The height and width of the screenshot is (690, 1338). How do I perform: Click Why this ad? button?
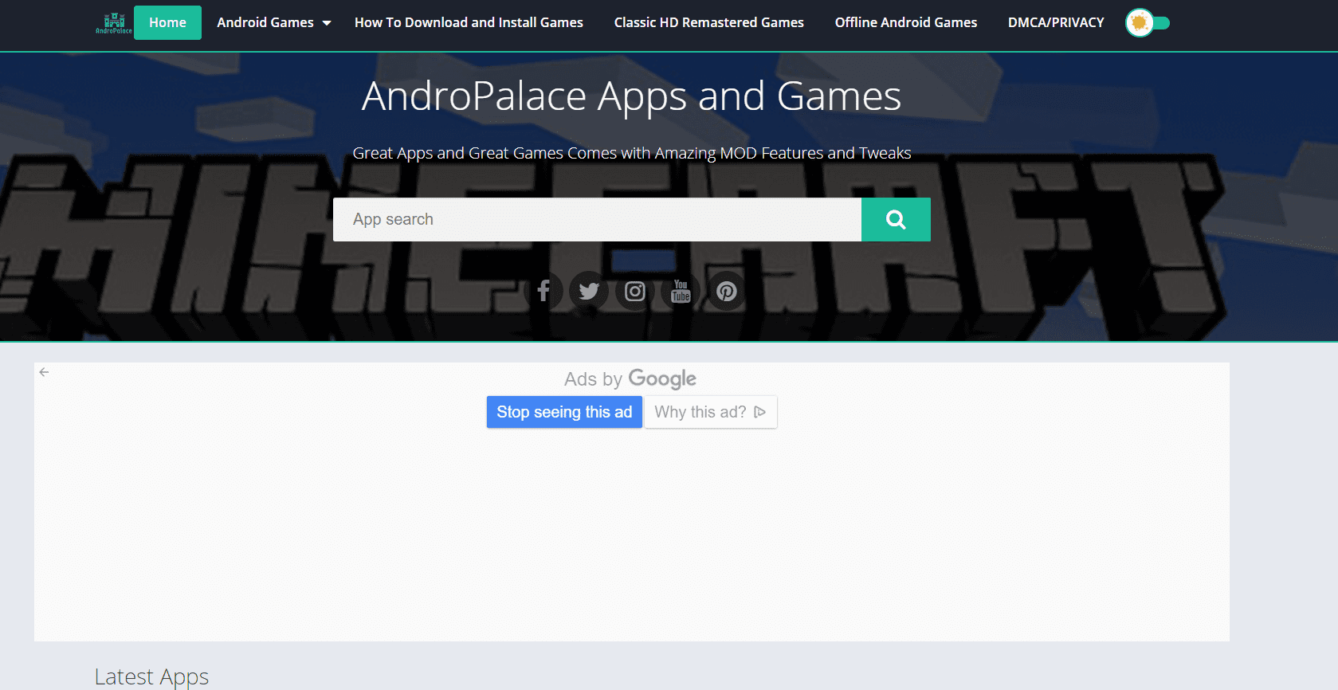710,412
